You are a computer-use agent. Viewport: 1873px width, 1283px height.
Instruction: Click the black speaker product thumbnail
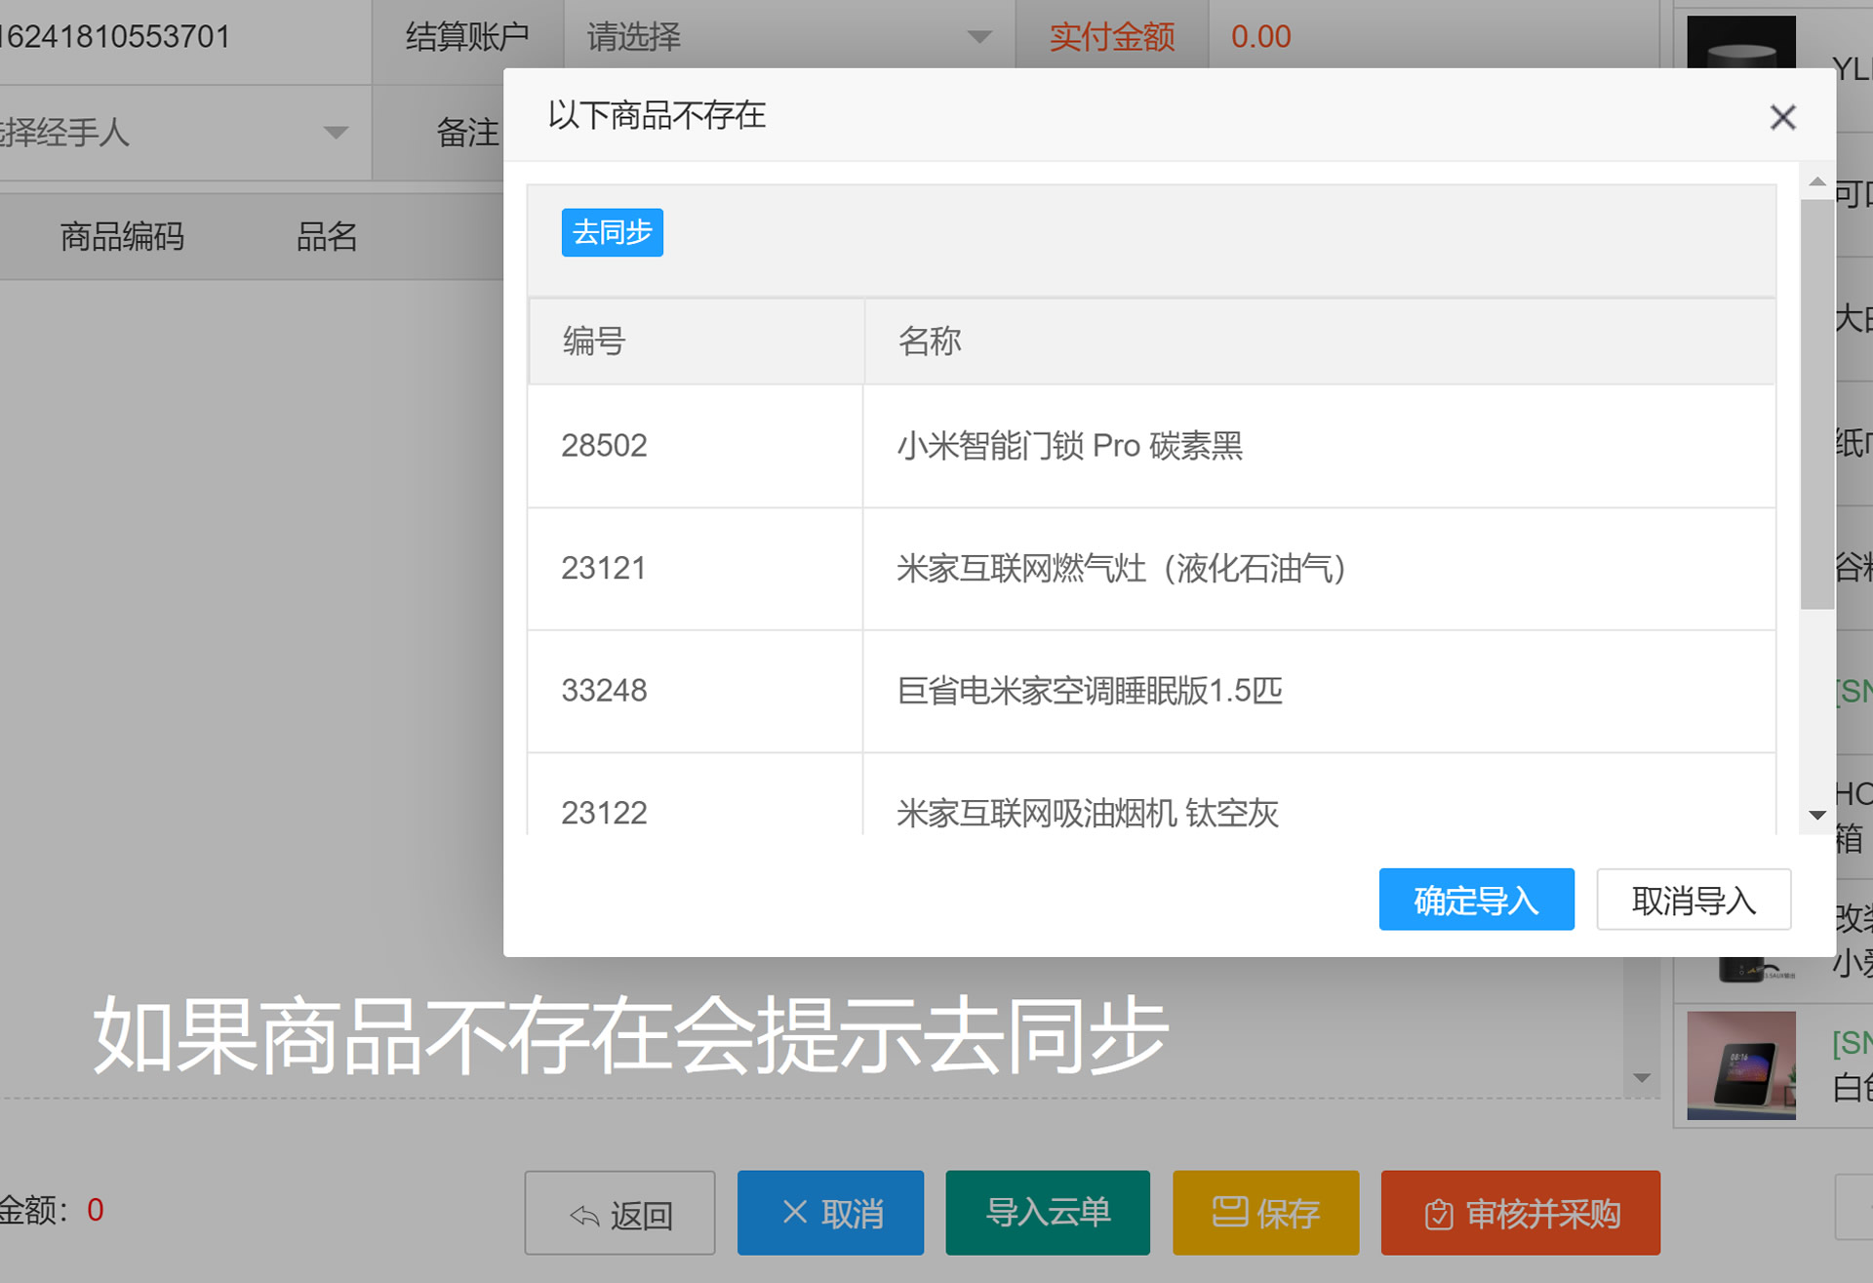pos(1741,42)
